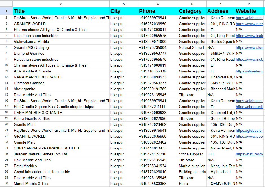Select Swami (MG) Udhyog cell
This screenshot has width=265, height=187.
(61, 47)
